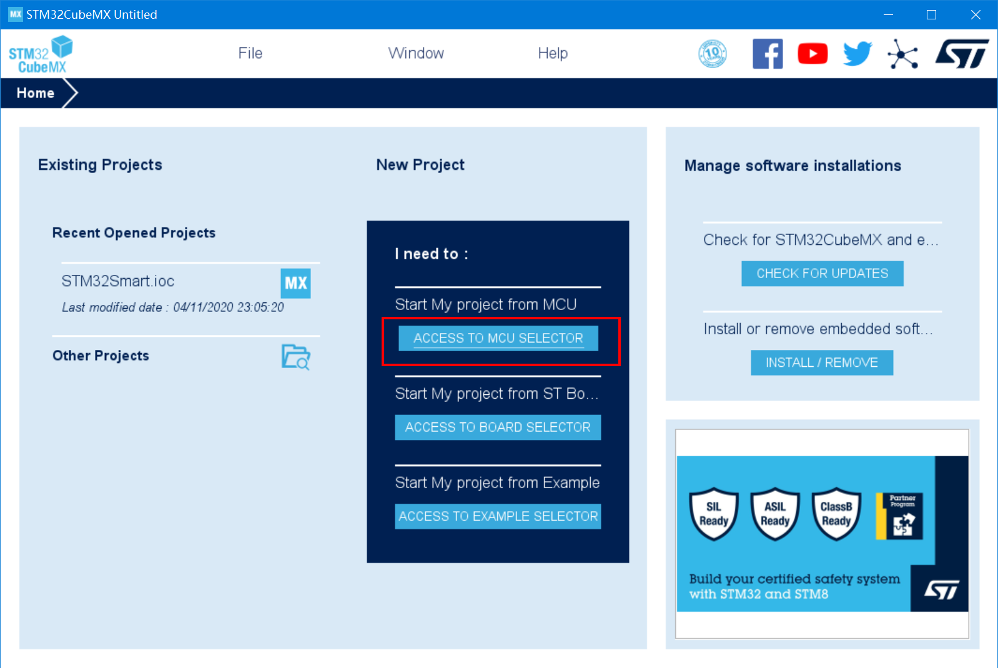Click 'Start My project from Example' text
998x668 pixels.
tap(497, 483)
